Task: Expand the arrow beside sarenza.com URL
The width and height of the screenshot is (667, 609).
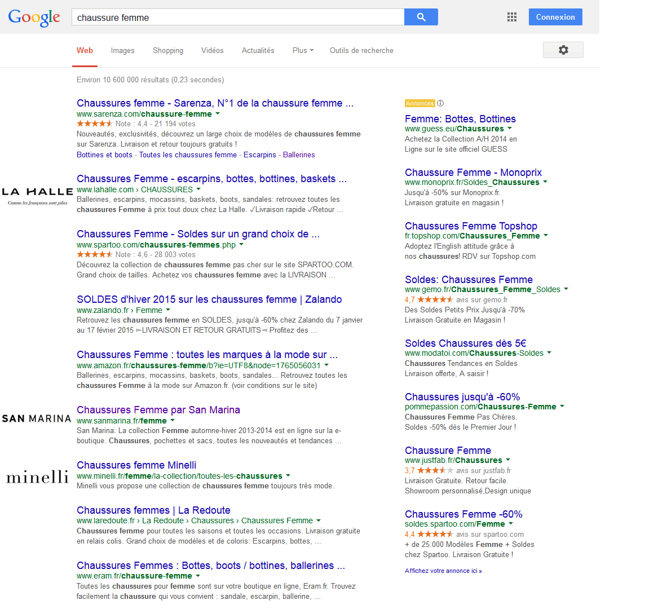Action: click(x=218, y=114)
